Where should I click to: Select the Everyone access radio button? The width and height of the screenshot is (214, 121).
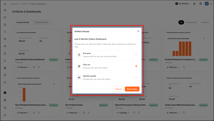(x=136, y=55)
